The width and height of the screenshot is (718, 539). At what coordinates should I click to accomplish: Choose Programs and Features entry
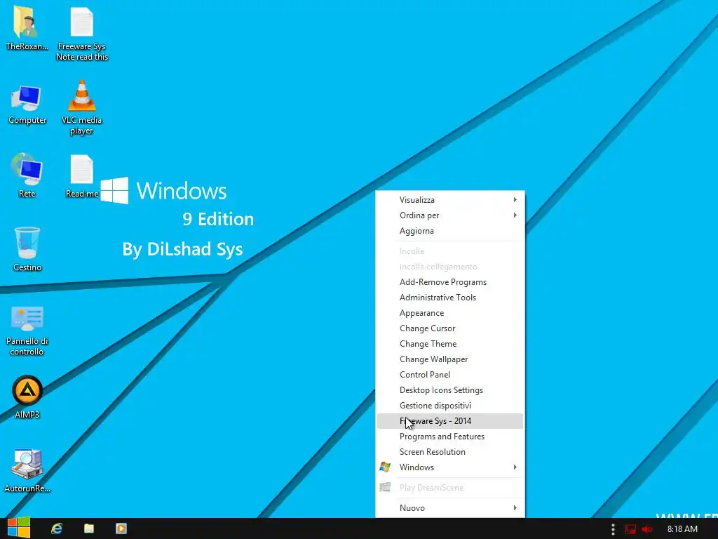pyautogui.click(x=450, y=437)
